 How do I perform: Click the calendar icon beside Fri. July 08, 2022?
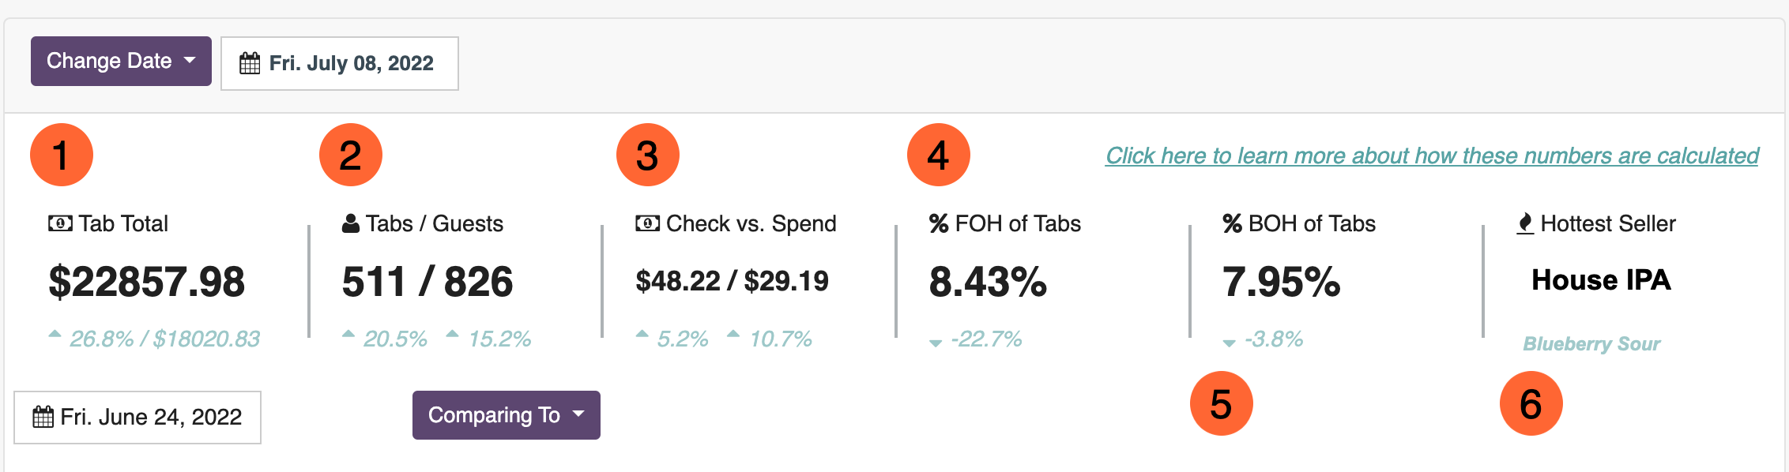(x=250, y=63)
